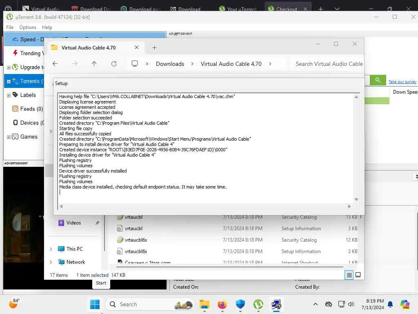Viewport: 418px width, 314px height.
Task: Click the taskbar Search box
Action: (150, 304)
